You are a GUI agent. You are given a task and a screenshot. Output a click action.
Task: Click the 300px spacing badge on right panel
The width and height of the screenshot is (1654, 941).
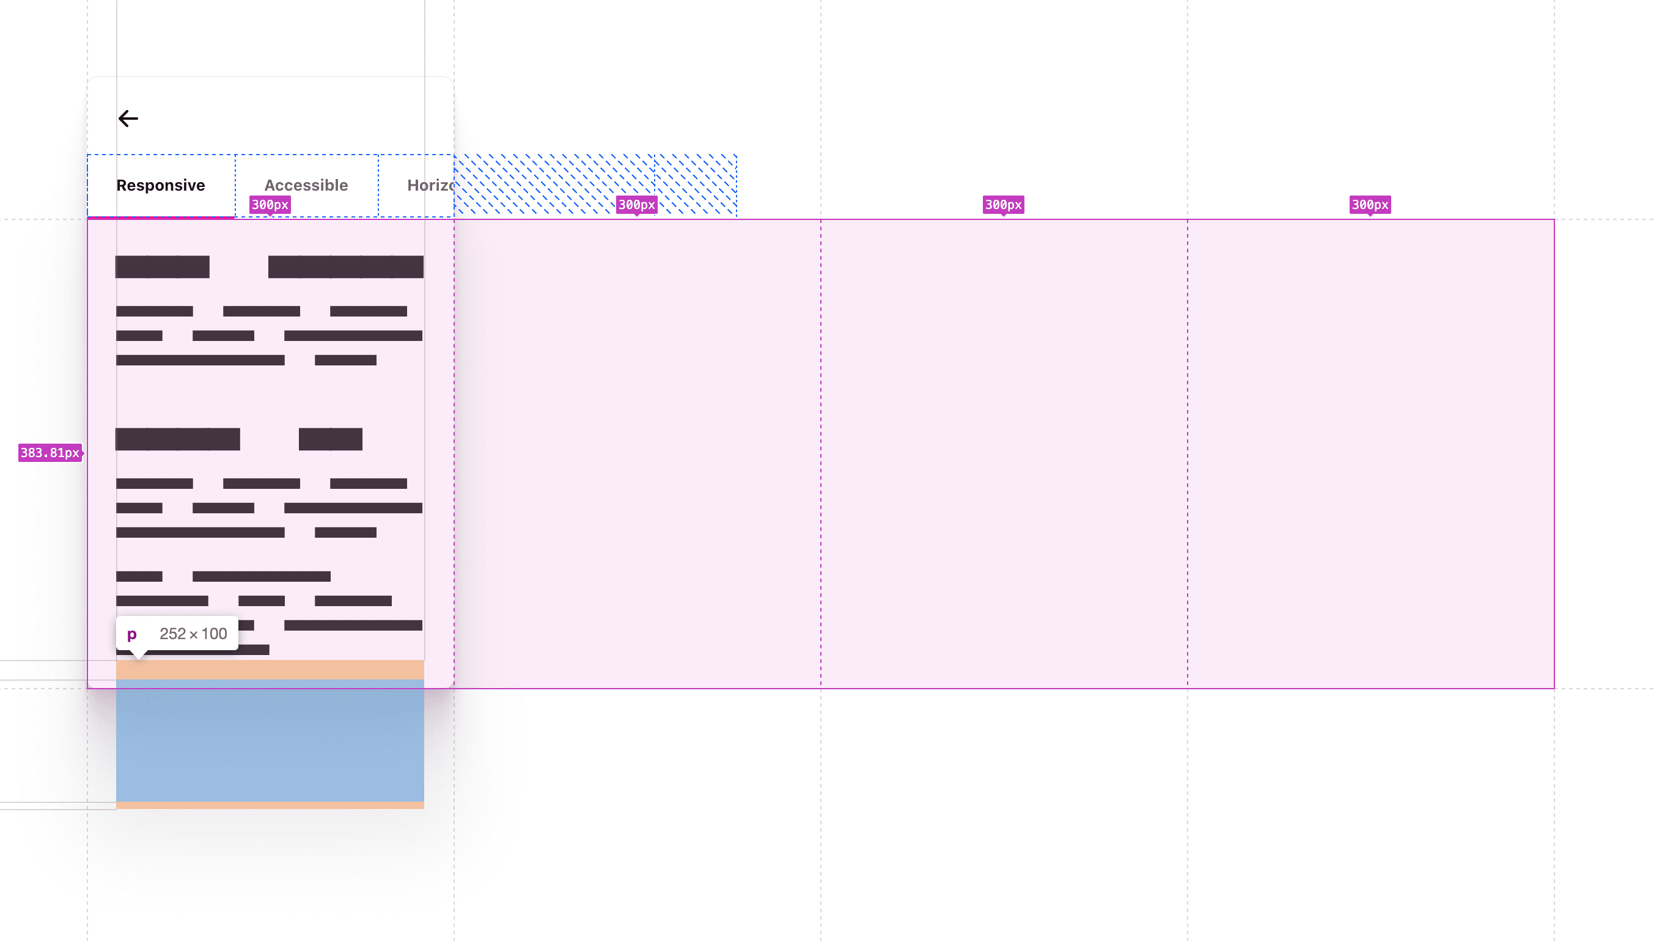[x=1370, y=204]
